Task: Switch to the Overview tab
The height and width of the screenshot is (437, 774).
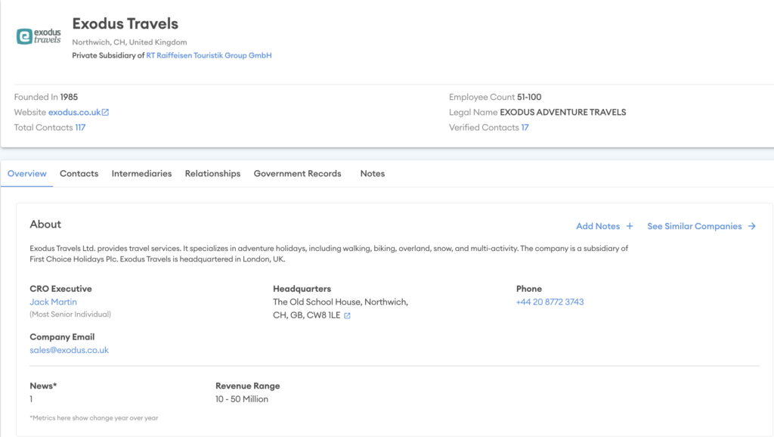Action: pyautogui.click(x=26, y=173)
